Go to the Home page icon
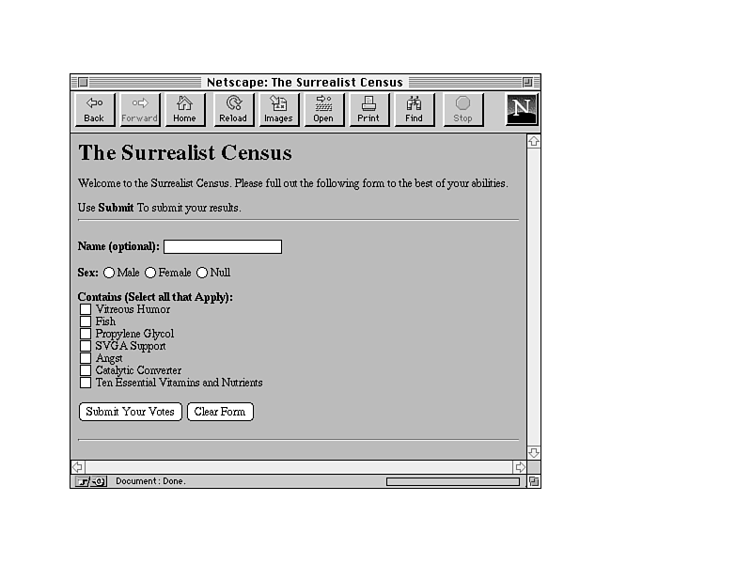Screen dimensions: 752x564 click(x=184, y=109)
